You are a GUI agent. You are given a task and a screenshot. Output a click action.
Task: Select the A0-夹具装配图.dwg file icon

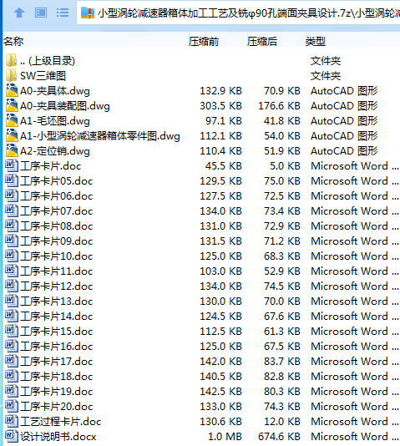tap(12, 105)
